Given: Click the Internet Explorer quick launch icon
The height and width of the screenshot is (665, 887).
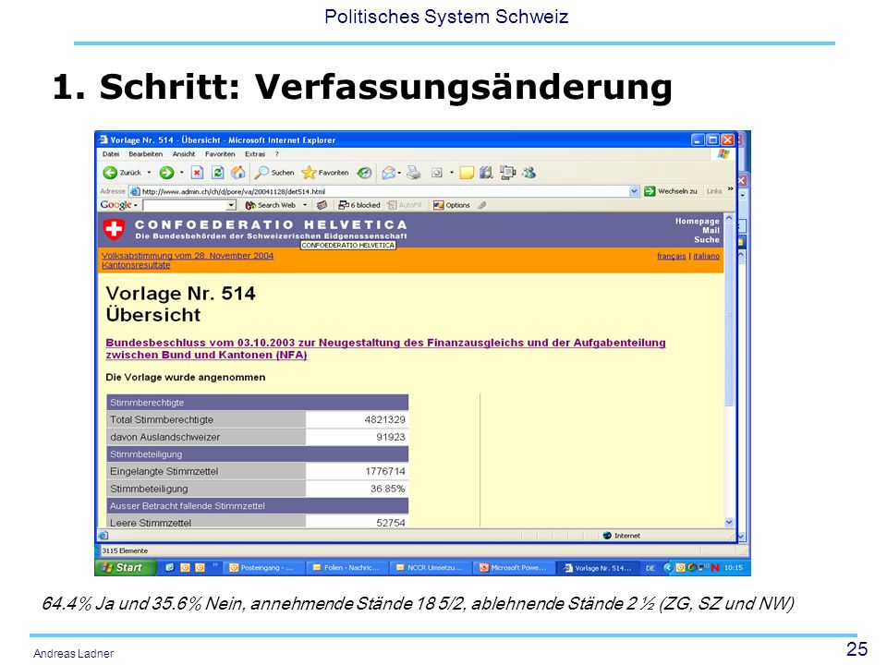Looking at the screenshot, I should point(170,568).
